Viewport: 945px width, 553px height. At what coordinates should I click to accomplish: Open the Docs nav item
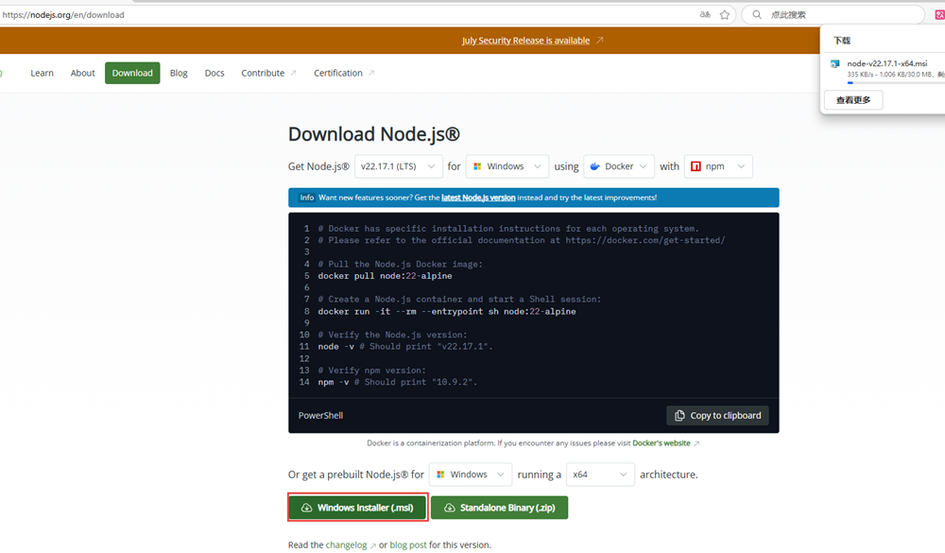[x=214, y=73]
